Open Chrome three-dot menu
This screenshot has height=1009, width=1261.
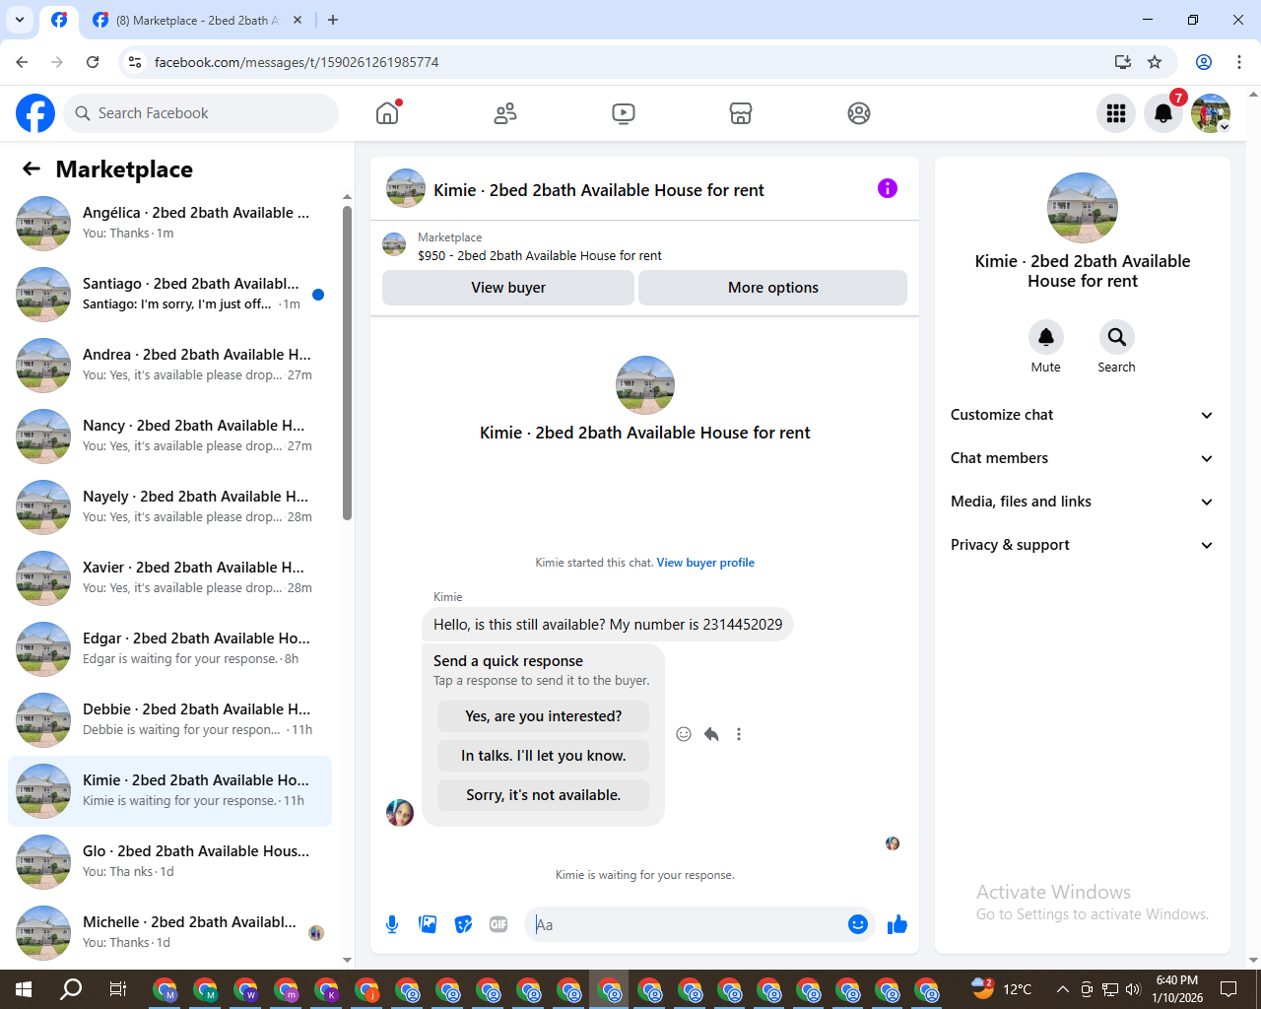[x=1239, y=62]
